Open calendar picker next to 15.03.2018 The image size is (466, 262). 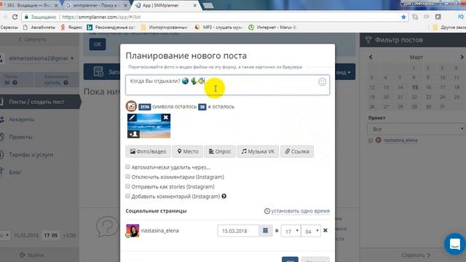(x=265, y=231)
